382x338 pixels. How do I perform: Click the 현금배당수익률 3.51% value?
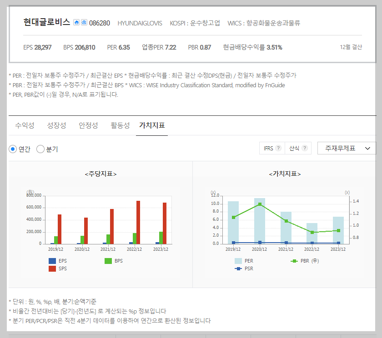click(x=252, y=47)
